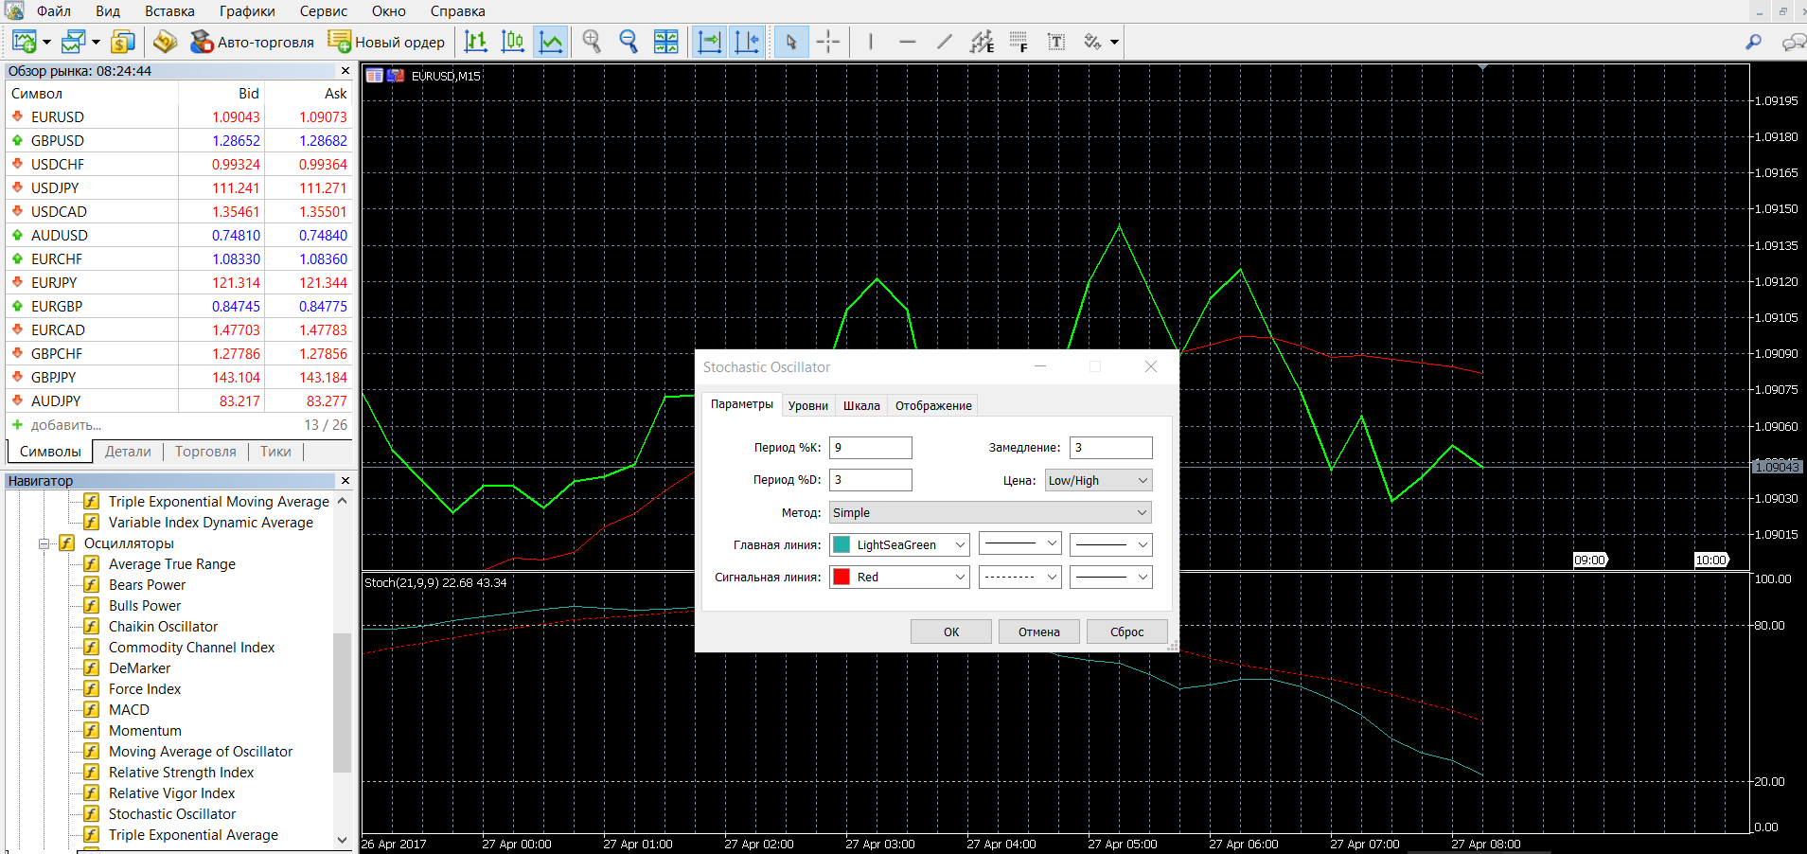Toggle chart shift icon

click(x=747, y=42)
